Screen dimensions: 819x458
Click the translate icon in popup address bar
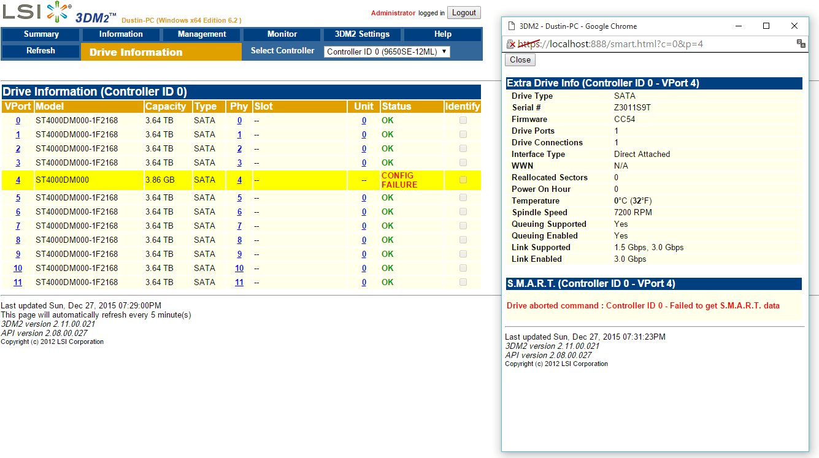click(801, 44)
